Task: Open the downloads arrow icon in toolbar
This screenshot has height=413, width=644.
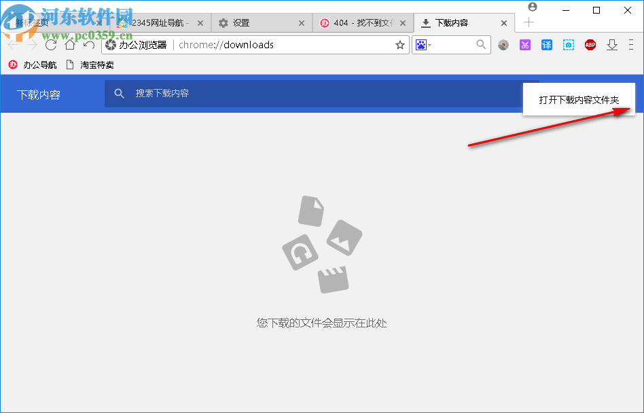Action: 612,45
